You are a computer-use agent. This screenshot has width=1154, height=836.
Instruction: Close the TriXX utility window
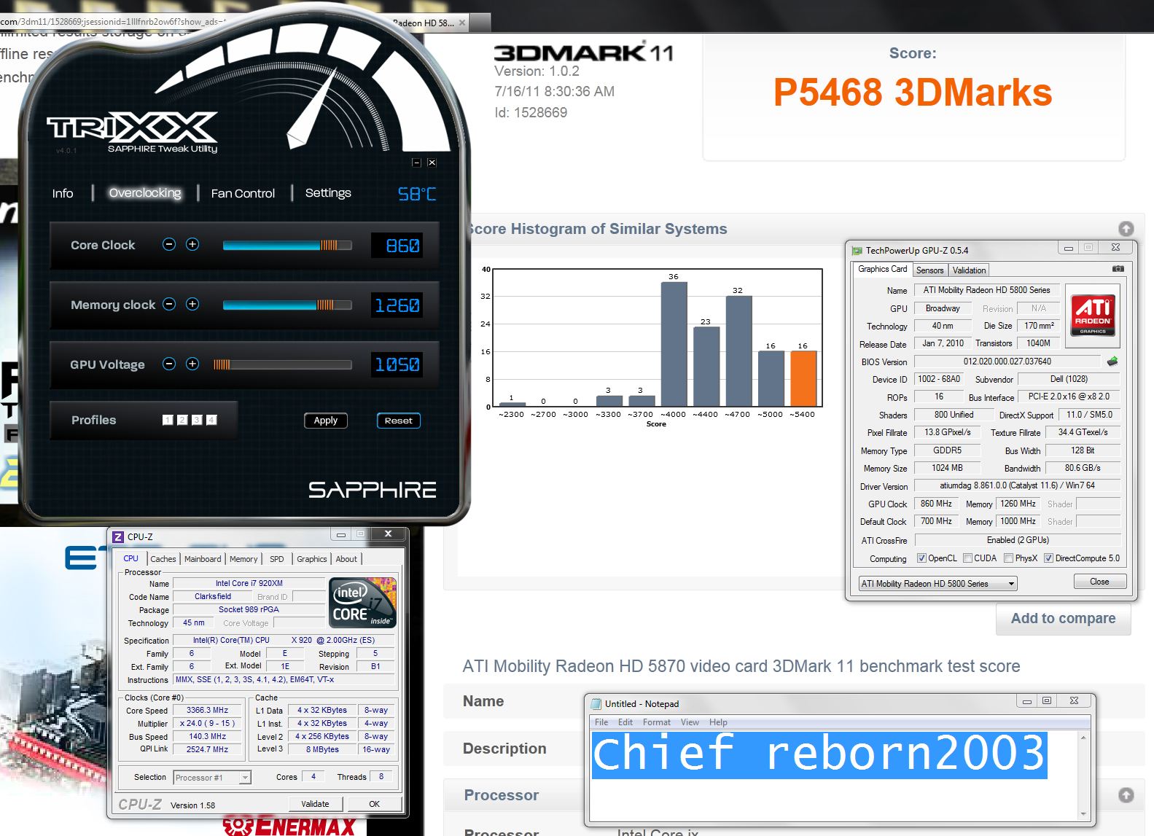coord(432,163)
